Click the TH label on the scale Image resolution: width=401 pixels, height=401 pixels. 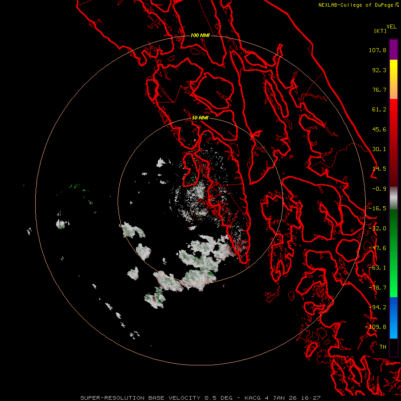point(383,347)
